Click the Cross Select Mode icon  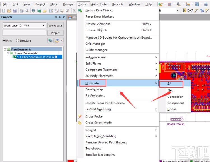[80, 123]
